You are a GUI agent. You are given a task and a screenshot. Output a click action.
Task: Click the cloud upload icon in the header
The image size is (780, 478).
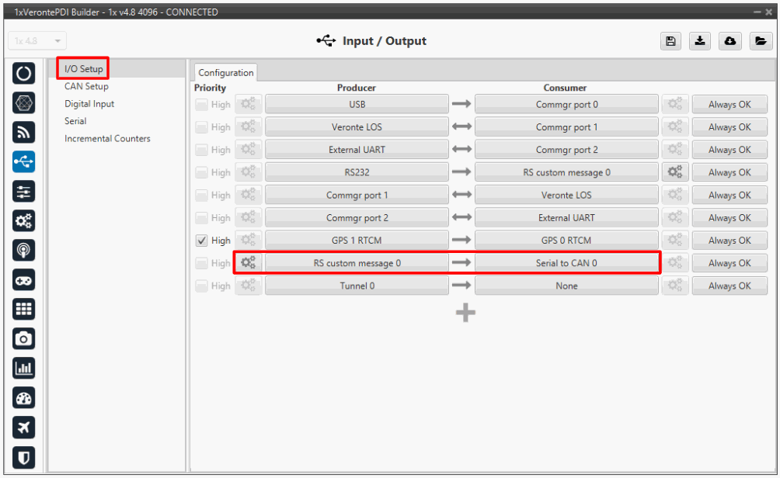[x=731, y=42]
